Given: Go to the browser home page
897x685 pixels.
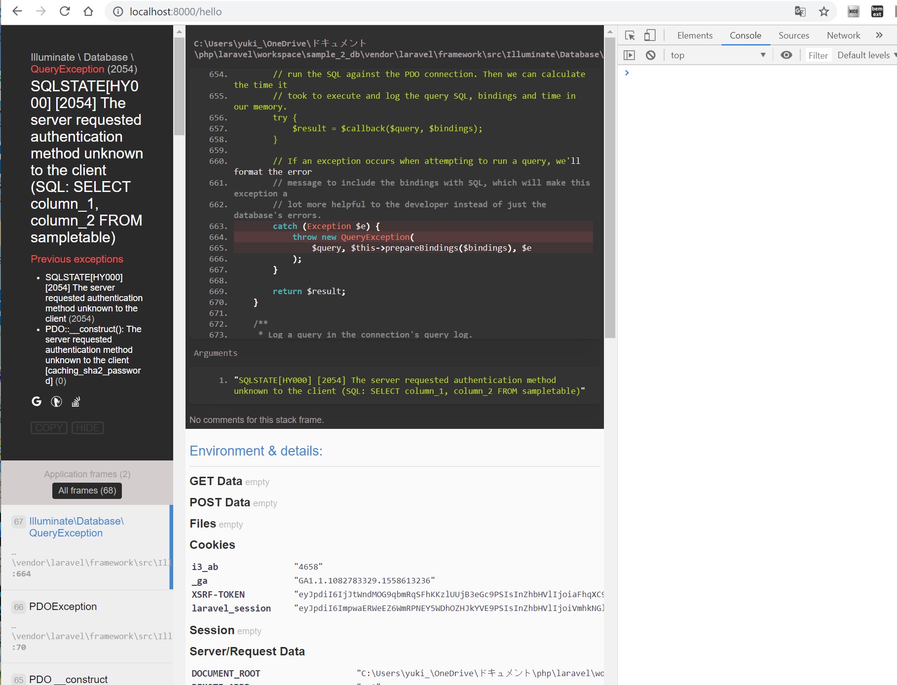Looking at the screenshot, I should pos(88,11).
